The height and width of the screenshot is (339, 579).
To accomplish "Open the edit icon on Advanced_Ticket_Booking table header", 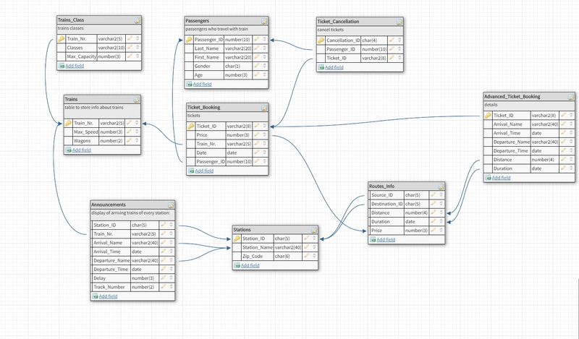I will click(571, 97).
